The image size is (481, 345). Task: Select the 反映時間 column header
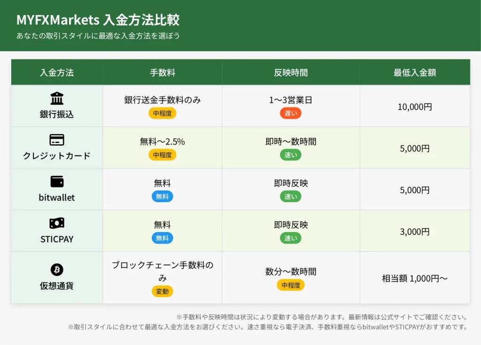point(291,73)
